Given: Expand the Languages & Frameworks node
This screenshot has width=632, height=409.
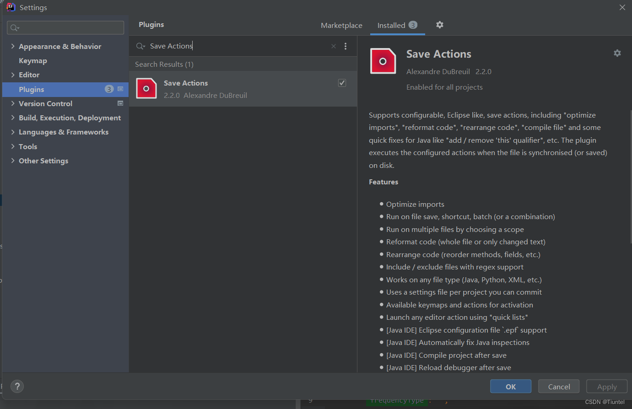Looking at the screenshot, I should tap(13, 132).
